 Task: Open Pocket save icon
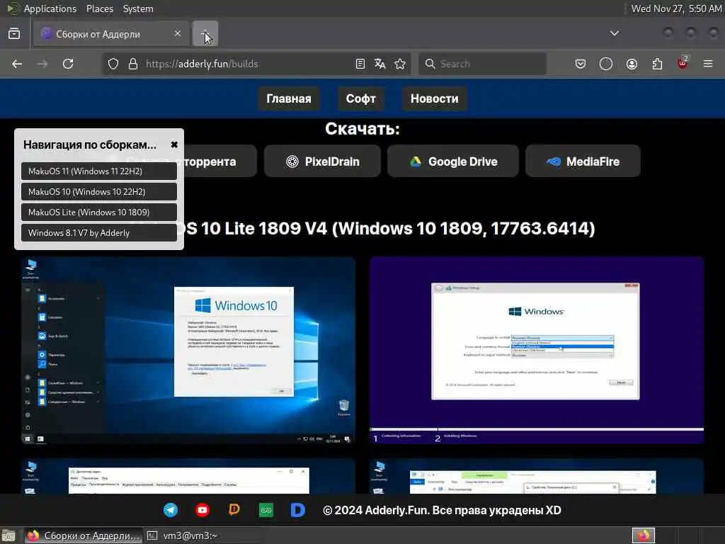pos(581,64)
